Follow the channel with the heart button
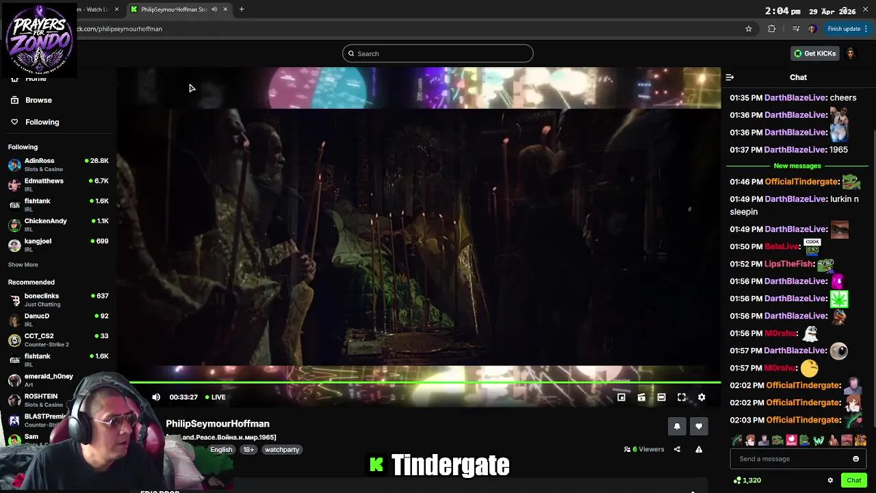The width and height of the screenshot is (876, 493). coord(699,426)
